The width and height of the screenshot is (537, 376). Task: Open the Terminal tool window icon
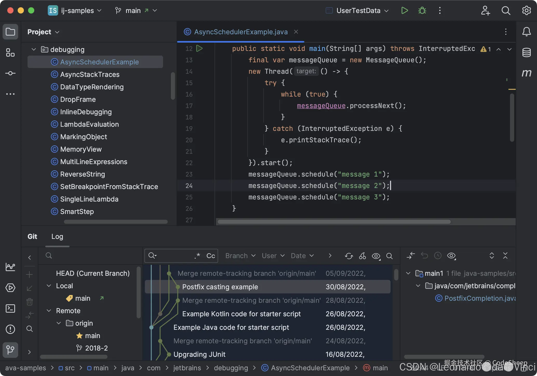[10, 308]
